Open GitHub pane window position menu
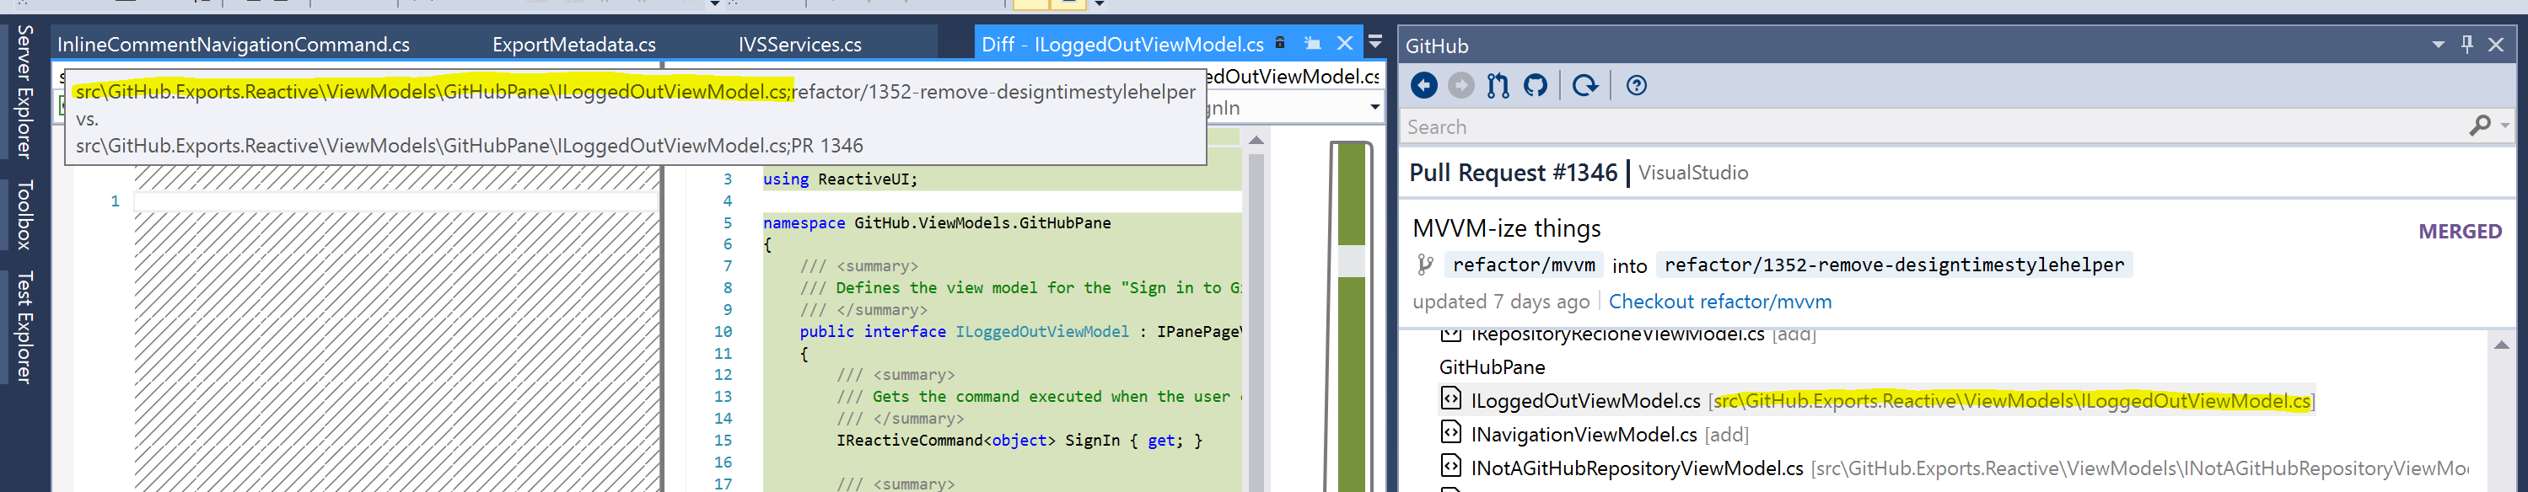This screenshot has height=492, width=2528. tap(2439, 45)
